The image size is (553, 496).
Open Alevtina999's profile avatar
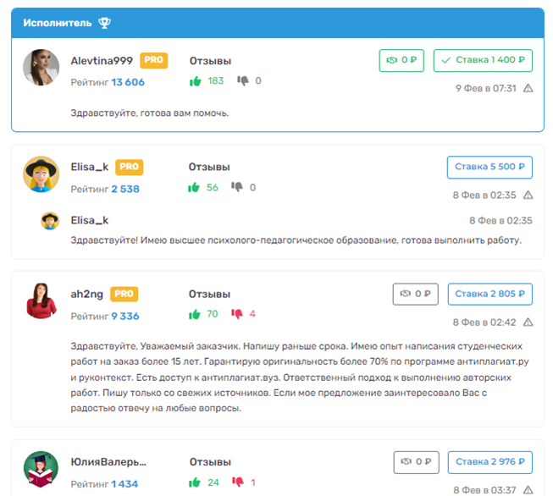tap(41, 68)
